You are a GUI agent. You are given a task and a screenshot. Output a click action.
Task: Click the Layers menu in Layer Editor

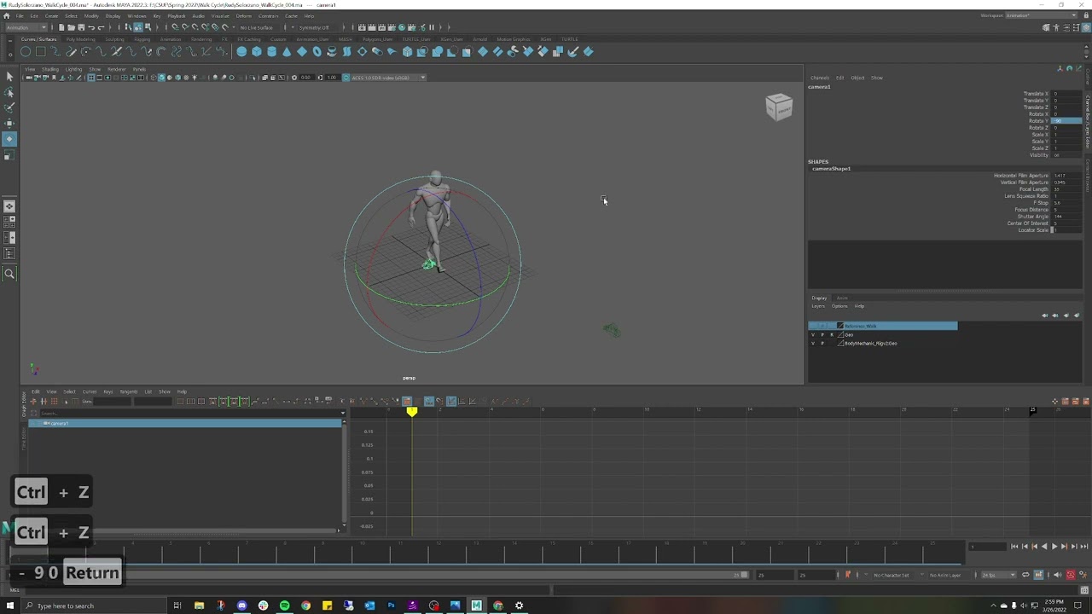[x=817, y=306]
